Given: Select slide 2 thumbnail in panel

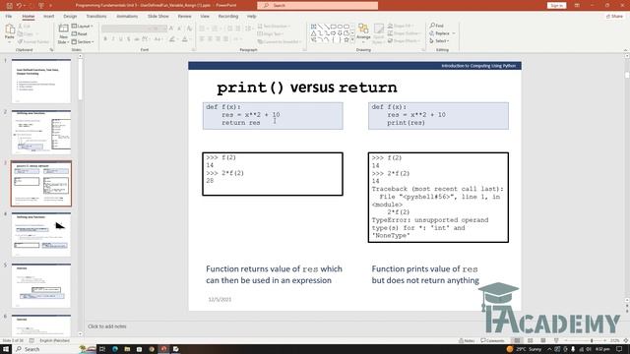Looking at the screenshot, I should [x=41, y=132].
